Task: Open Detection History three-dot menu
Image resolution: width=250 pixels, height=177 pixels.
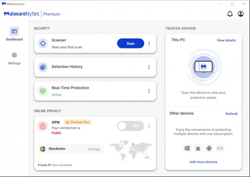Action: click(x=149, y=67)
